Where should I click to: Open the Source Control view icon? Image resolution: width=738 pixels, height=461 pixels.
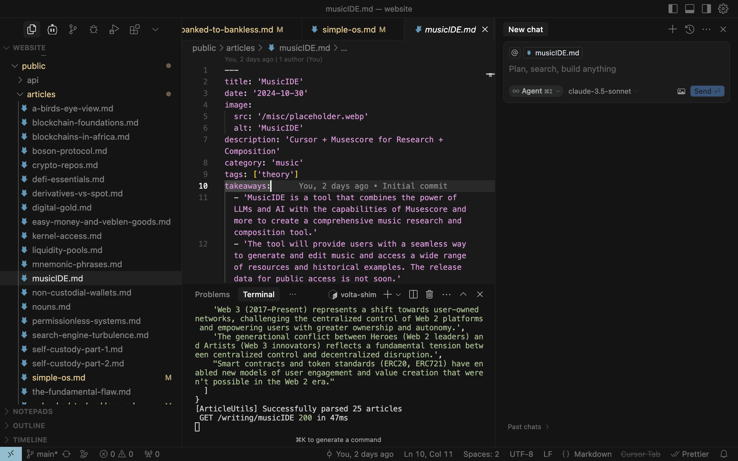pos(73,29)
